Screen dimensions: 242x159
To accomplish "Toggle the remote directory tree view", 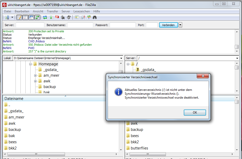I will click(31, 17).
